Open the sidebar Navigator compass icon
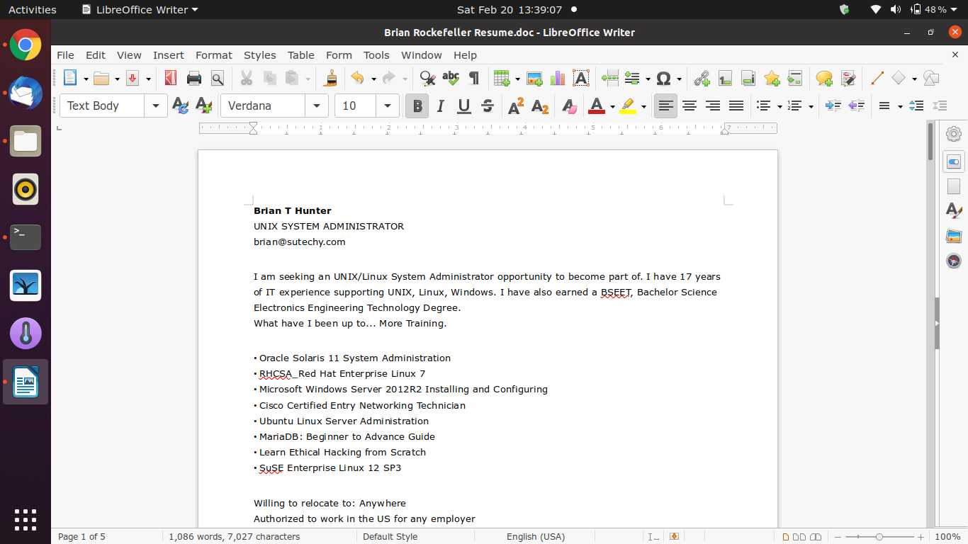968x544 pixels. point(954,261)
